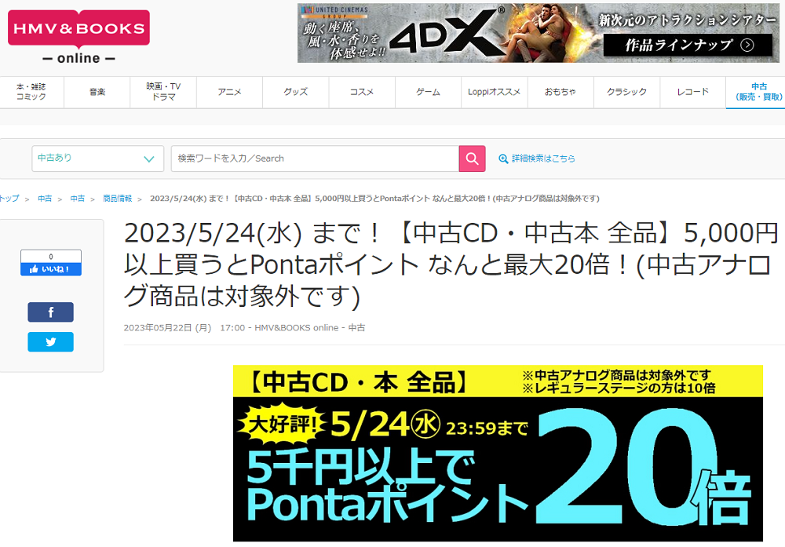Click the Pontaポイント 20倍 campaign banner
Image resolution: width=785 pixels, height=547 pixels.
(498, 454)
